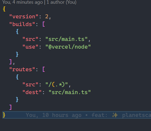Place cursor on the "version" key
Image resolution: width=151 pixels, height=131 pixels.
click(x=24, y=16)
